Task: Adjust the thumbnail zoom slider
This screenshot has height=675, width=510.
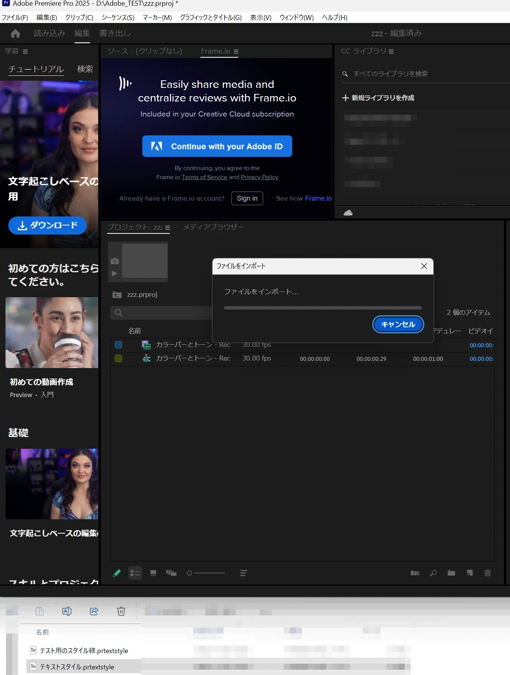Action: click(x=206, y=573)
